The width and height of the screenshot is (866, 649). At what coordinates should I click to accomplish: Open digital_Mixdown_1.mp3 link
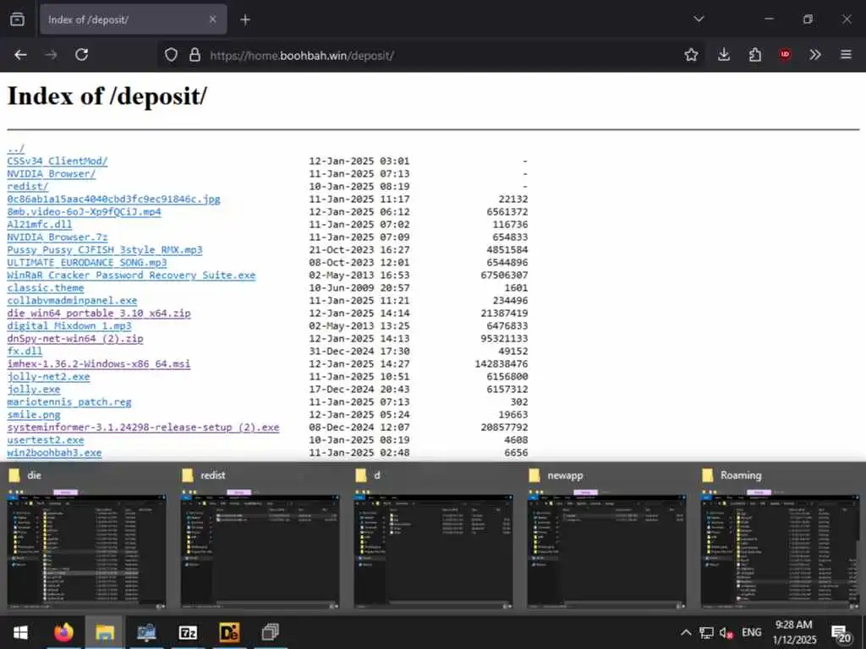coord(69,326)
